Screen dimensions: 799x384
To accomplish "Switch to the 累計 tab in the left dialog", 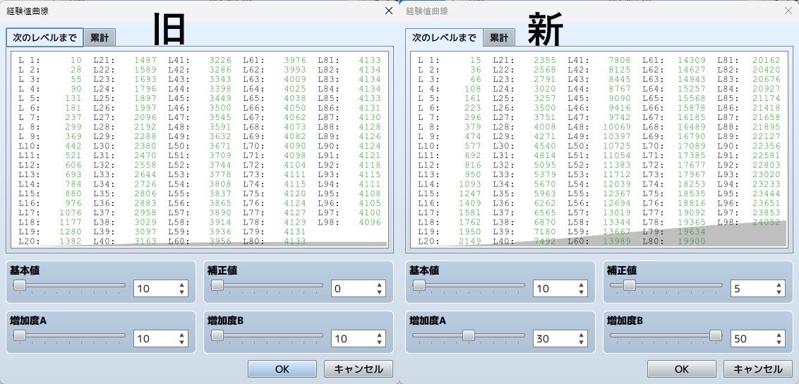I will point(100,37).
